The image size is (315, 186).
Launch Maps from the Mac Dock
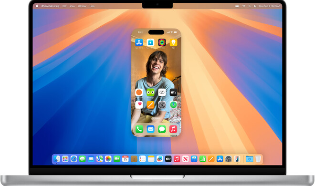point(99,159)
